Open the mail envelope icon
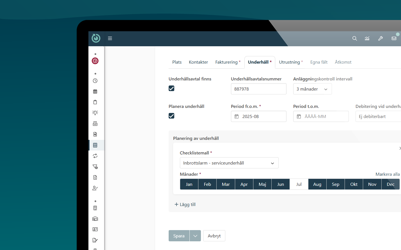Viewport: 401px width, 250px height. click(394, 38)
